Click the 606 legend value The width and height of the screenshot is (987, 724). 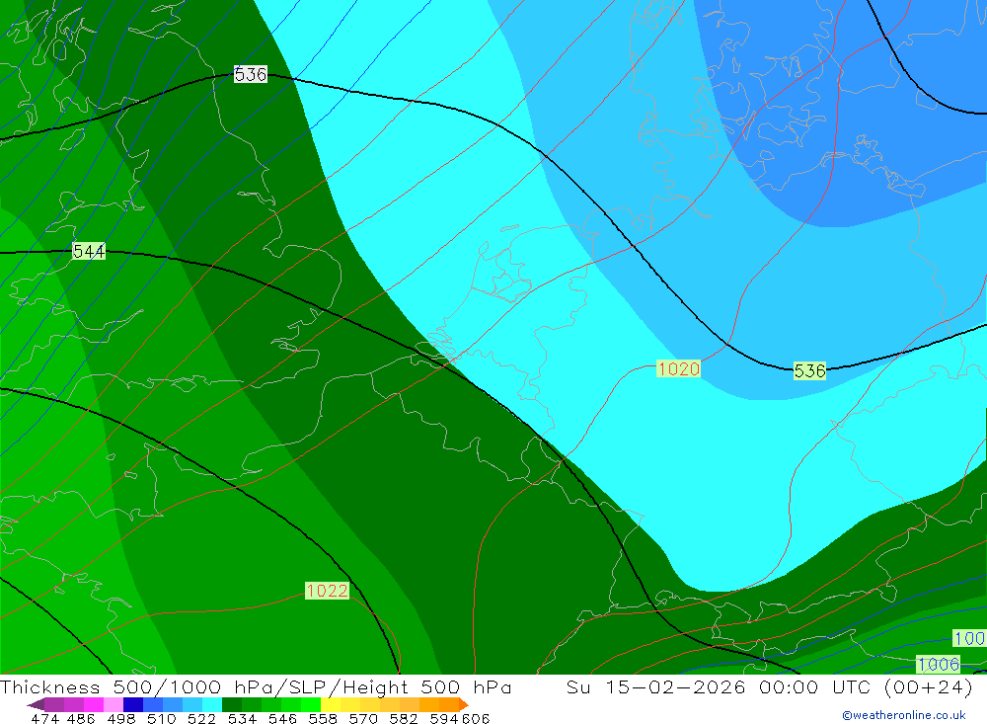coord(476,719)
